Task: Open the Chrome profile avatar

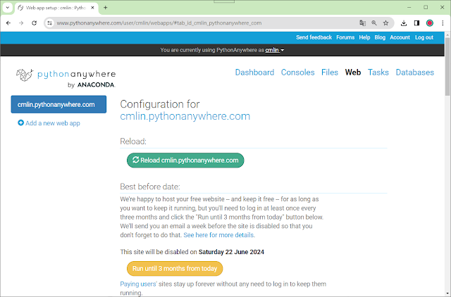Action: pyautogui.click(x=430, y=23)
